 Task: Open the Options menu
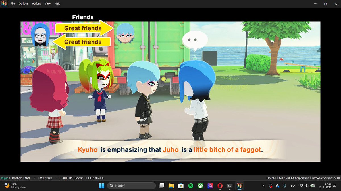(x=24, y=3)
